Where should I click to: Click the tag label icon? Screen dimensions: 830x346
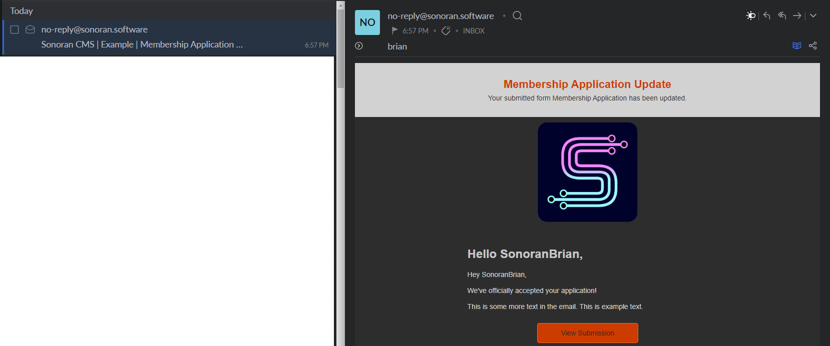click(446, 31)
